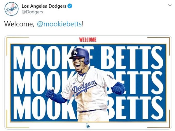Open the @mookiebetts mention link

pyautogui.click(x=59, y=25)
